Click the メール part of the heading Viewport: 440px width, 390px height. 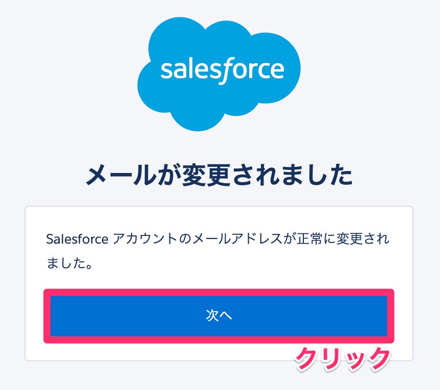tap(121, 175)
